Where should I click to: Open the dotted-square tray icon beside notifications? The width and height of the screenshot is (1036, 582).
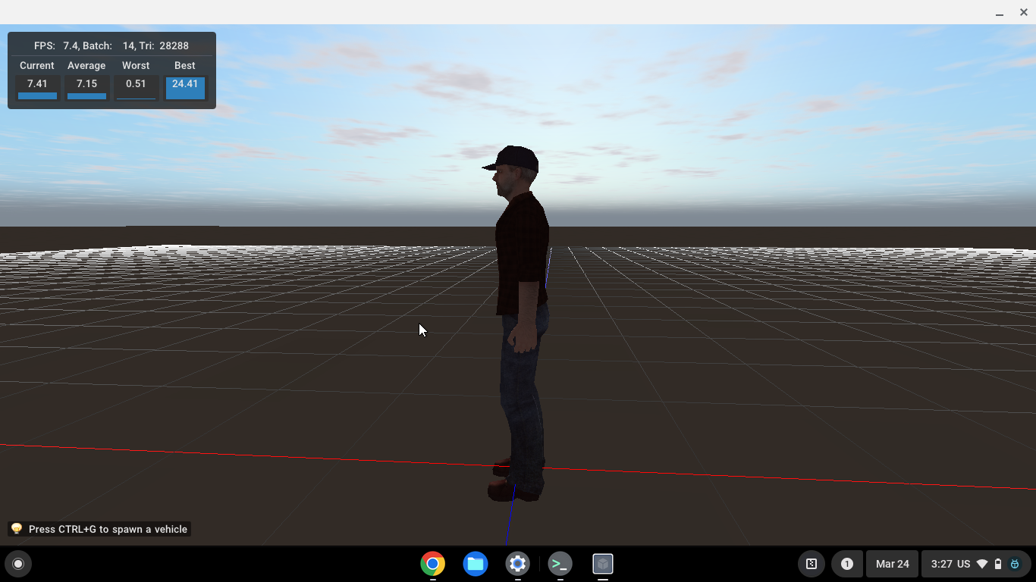point(812,564)
